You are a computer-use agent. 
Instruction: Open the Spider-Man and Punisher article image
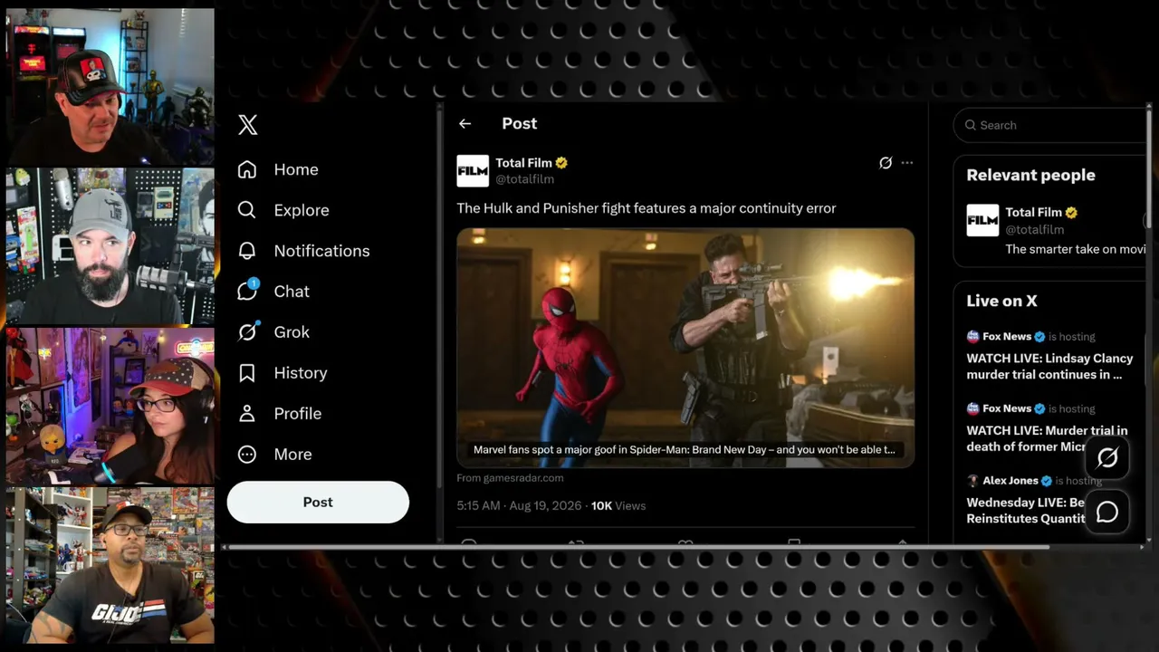(x=685, y=348)
